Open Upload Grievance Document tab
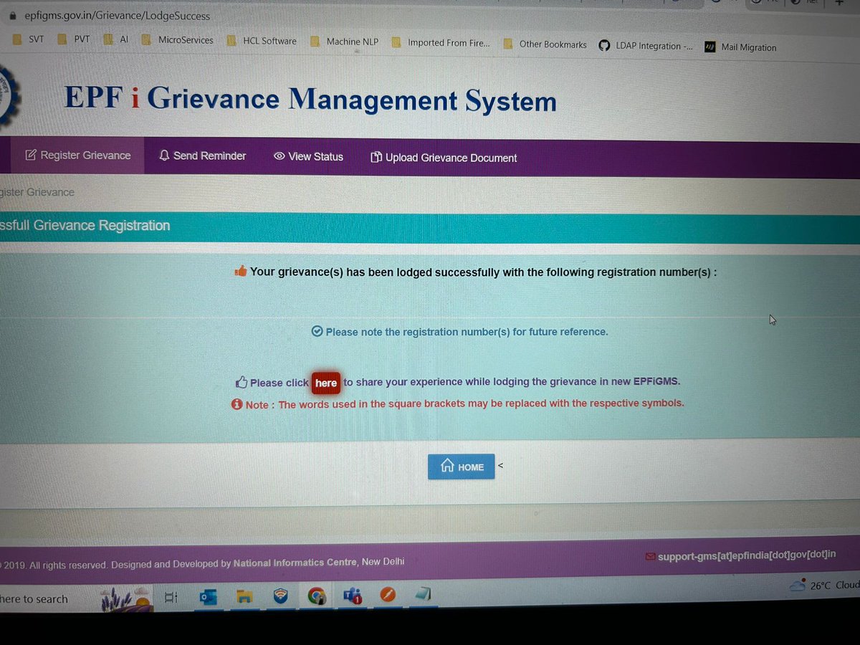Screen dimensions: 860x645 coord(444,158)
